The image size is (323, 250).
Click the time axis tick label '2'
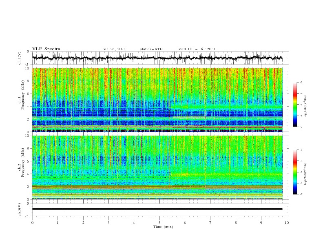[83, 223]
